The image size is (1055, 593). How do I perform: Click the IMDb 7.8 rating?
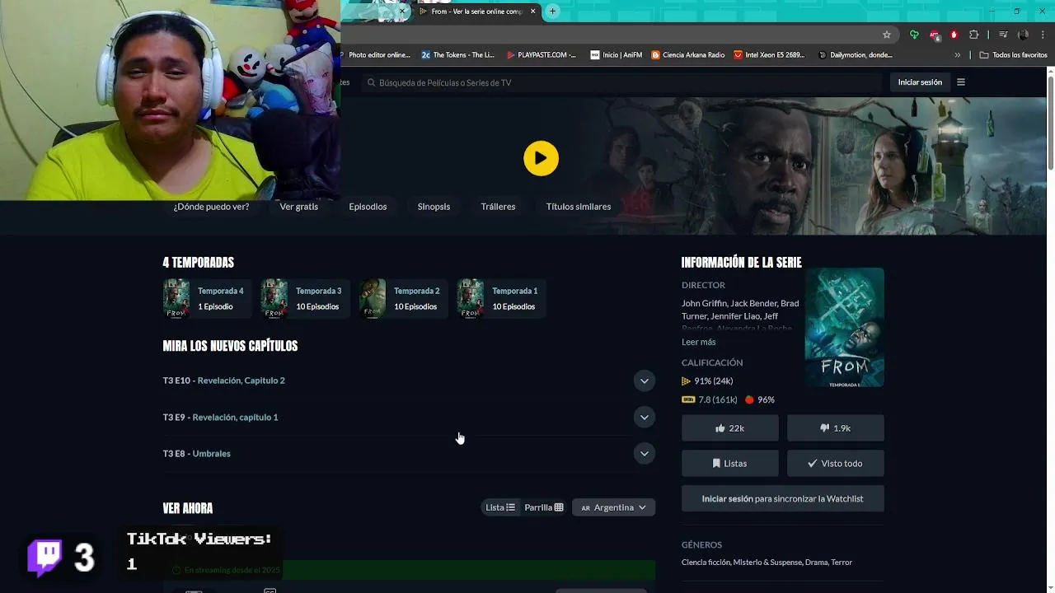pyautogui.click(x=710, y=399)
